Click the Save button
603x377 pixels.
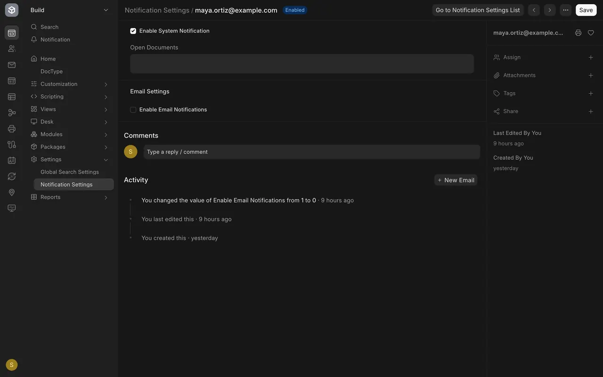(586, 10)
